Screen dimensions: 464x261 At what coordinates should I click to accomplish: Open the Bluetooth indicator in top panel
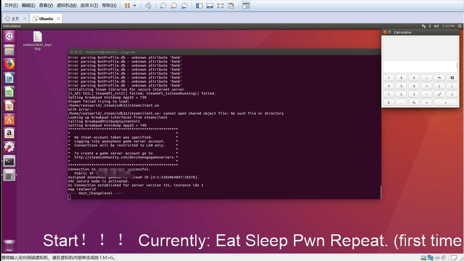(430, 26)
